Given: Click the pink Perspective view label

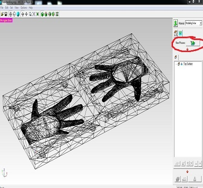Looking at the screenshot, I should [x=6, y=20].
